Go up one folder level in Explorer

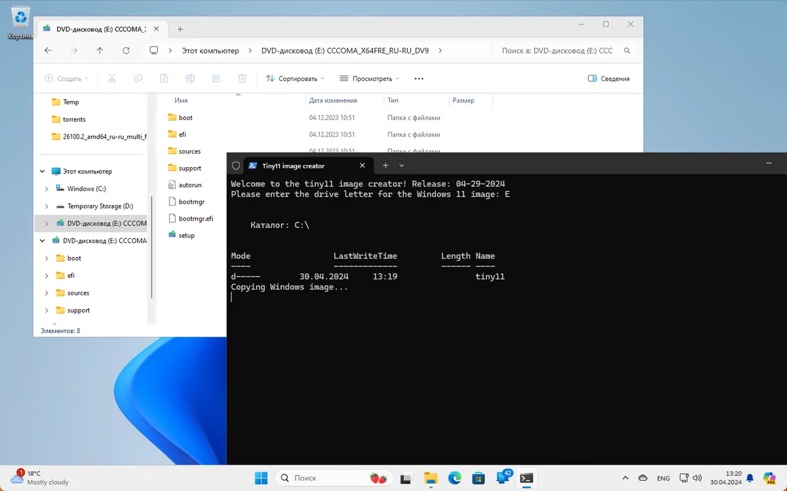[100, 50]
